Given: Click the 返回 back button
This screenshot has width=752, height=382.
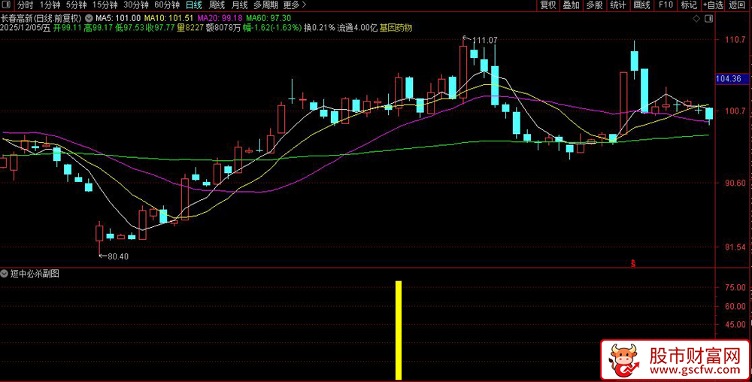Looking at the screenshot, I should pos(737,5).
